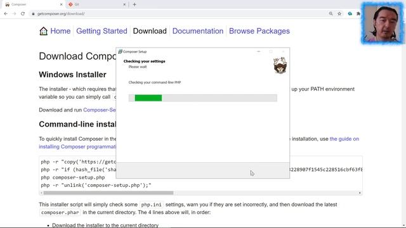Go to Getting Started page
This screenshot has height=228, width=406.
tap(101, 31)
